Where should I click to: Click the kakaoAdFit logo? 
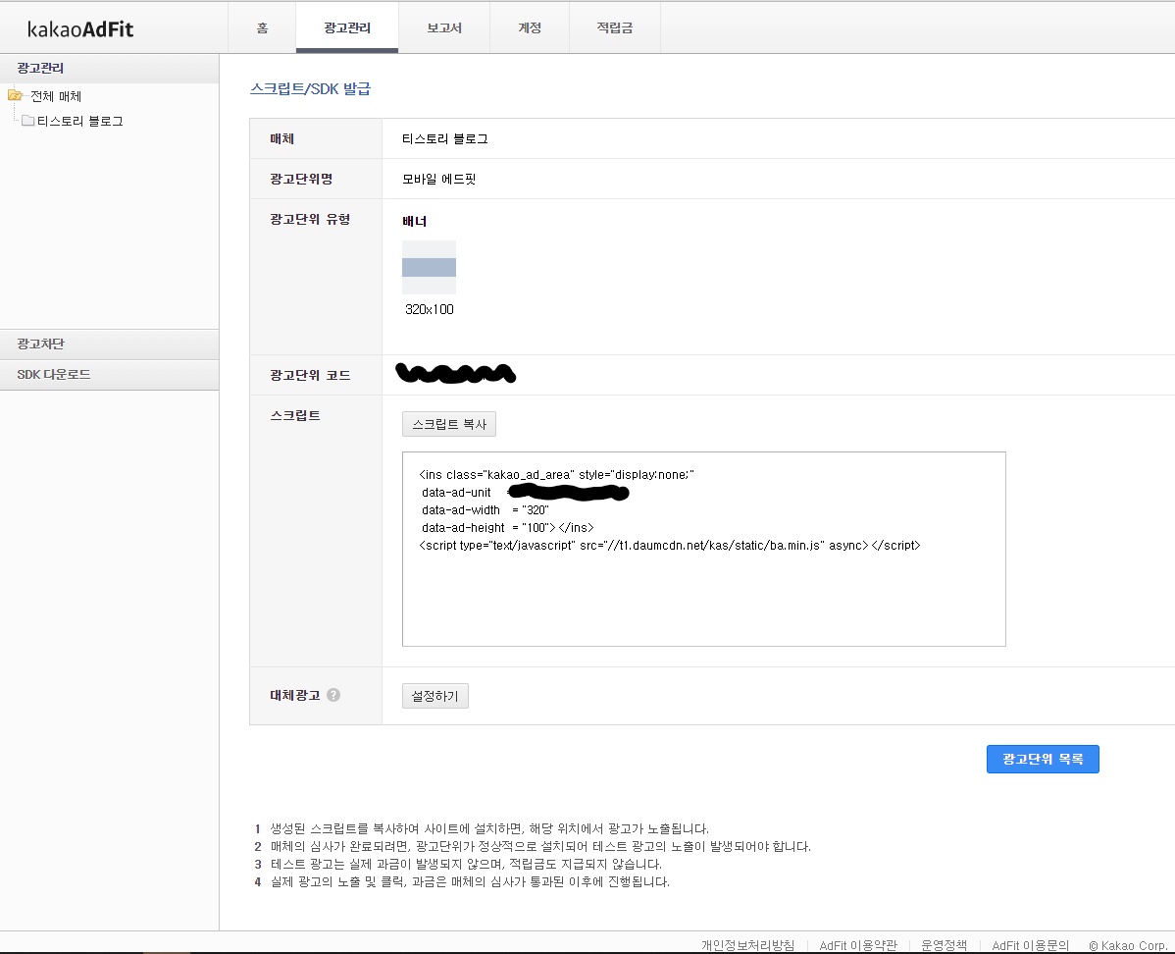tap(80, 29)
